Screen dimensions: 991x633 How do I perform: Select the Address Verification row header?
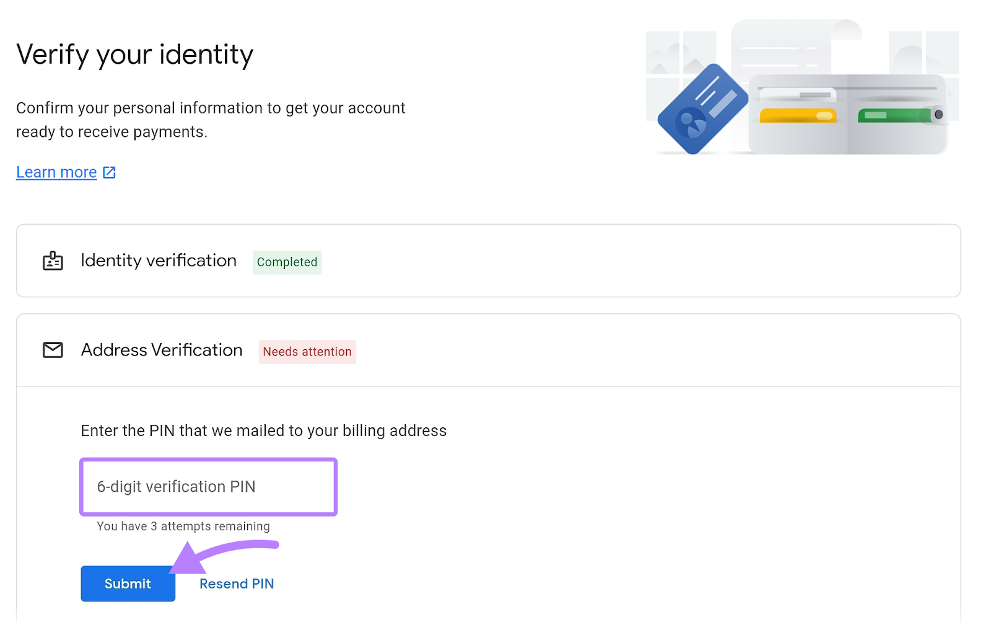click(161, 350)
